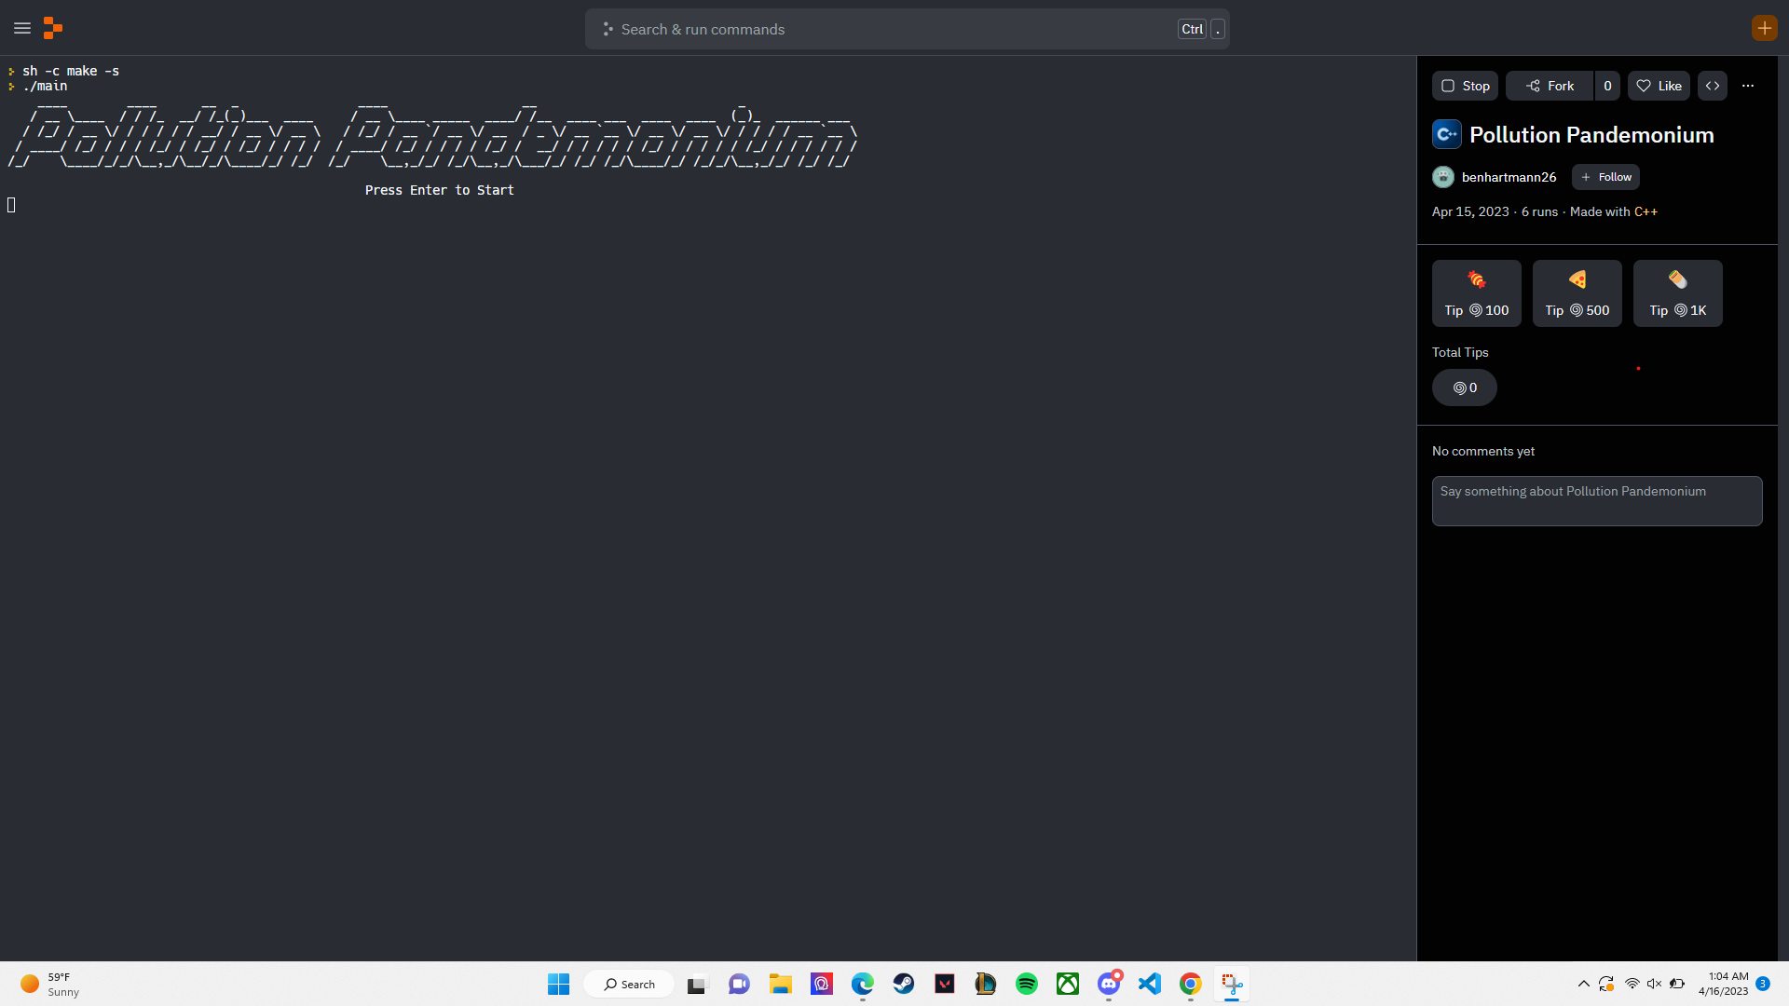Click the fork count 0 badge
Image resolution: width=1789 pixels, height=1006 pixels.
click(x=1607, y=86)
